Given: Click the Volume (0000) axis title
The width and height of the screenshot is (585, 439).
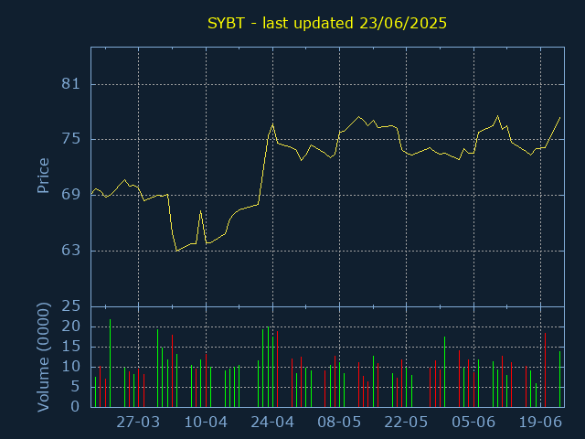Looking at the screenshot, I should pyautogui.click(x=43, y=358).
